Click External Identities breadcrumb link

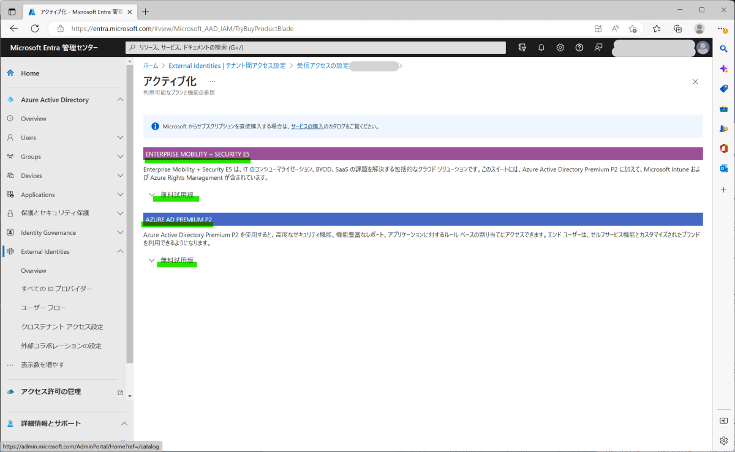point(227,65)
